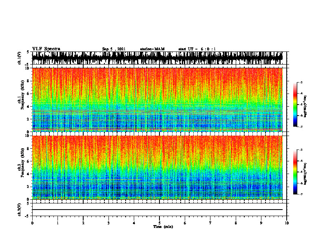
Task: Click the time axis tick label "1"
Action: 58,223
